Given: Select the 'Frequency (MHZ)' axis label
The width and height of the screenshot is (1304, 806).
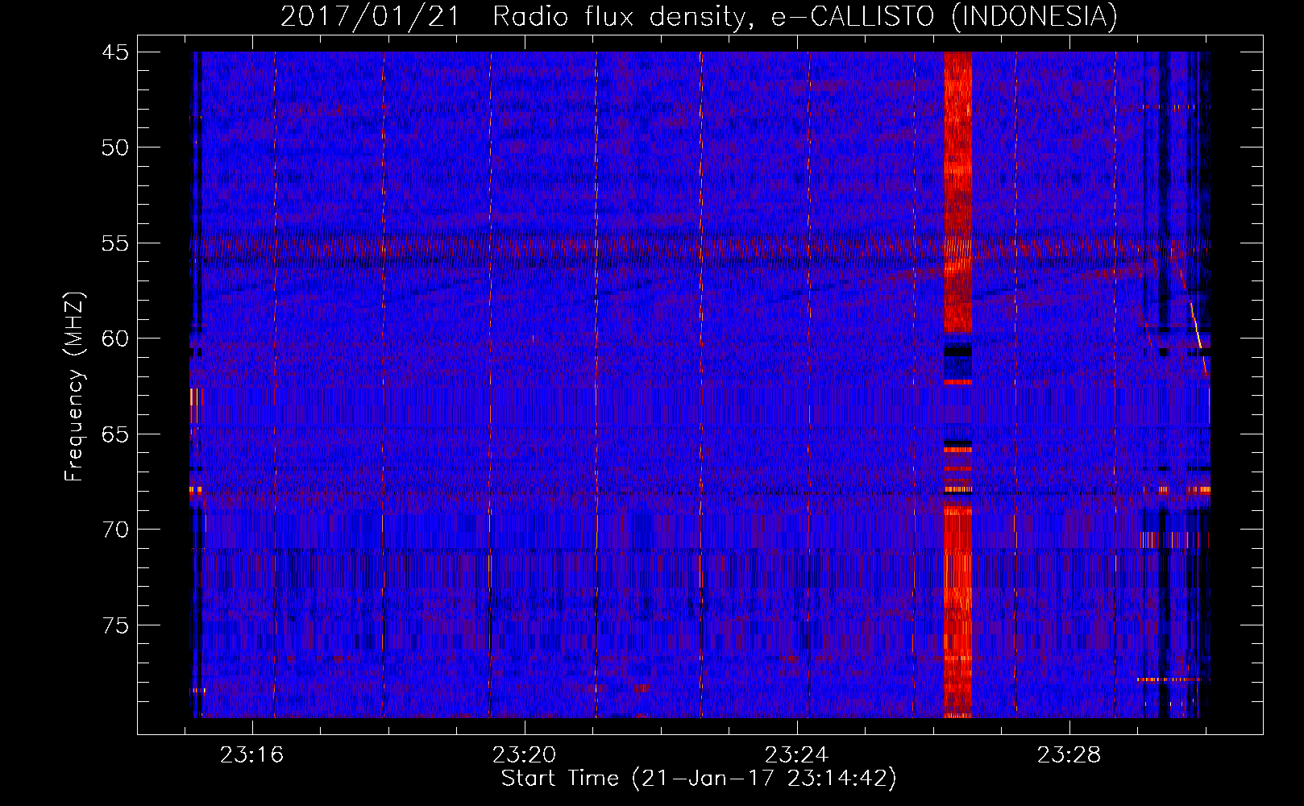Looking at the screenshot, I should 73,387.
